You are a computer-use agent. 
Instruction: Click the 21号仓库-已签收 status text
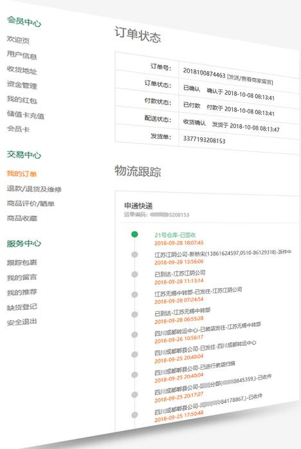pos(175,235)
